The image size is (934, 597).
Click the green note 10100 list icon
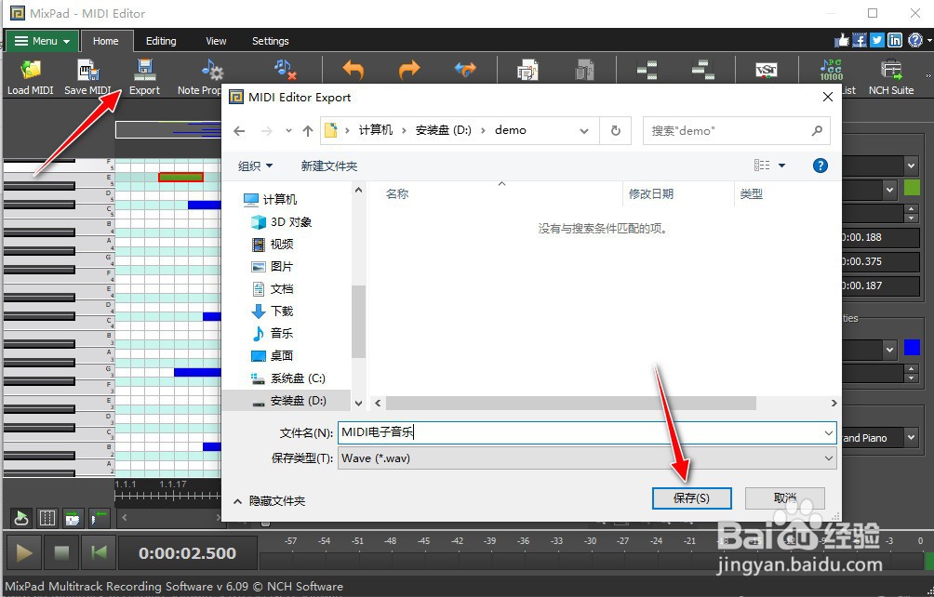coord(831,70)
